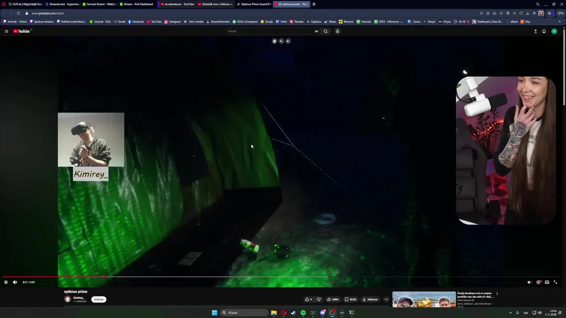Viewport: 566px width, 318px height.
Task: Expand bookmarks overflow chevron
Action: tap(559, 22)
